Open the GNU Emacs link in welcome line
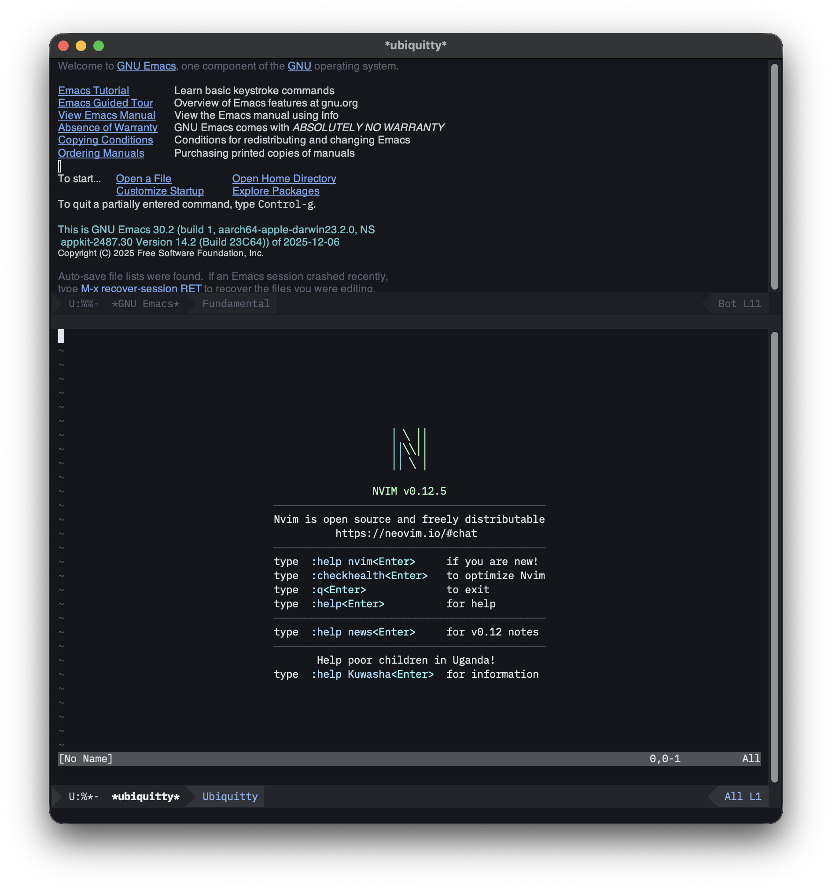 (x=146, y=66)
